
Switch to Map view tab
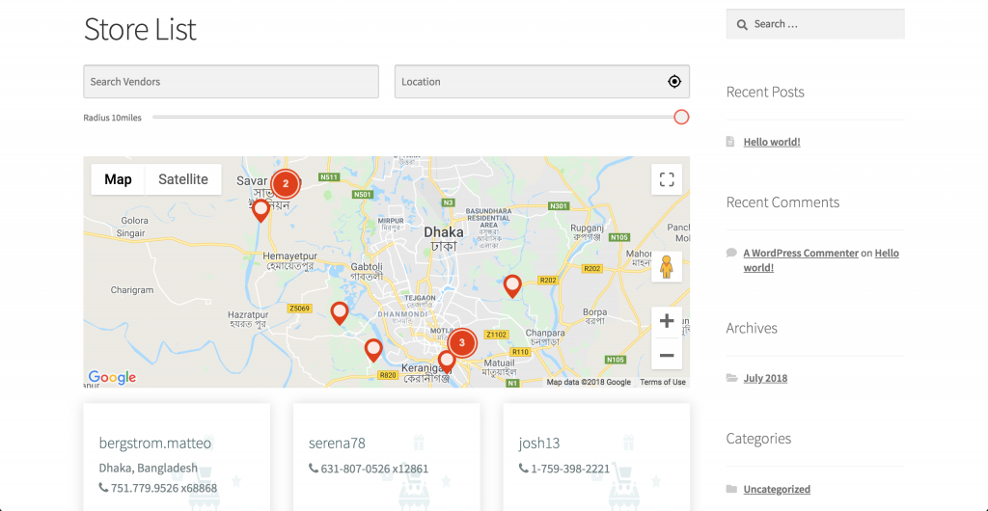click(x=118, y=179)
